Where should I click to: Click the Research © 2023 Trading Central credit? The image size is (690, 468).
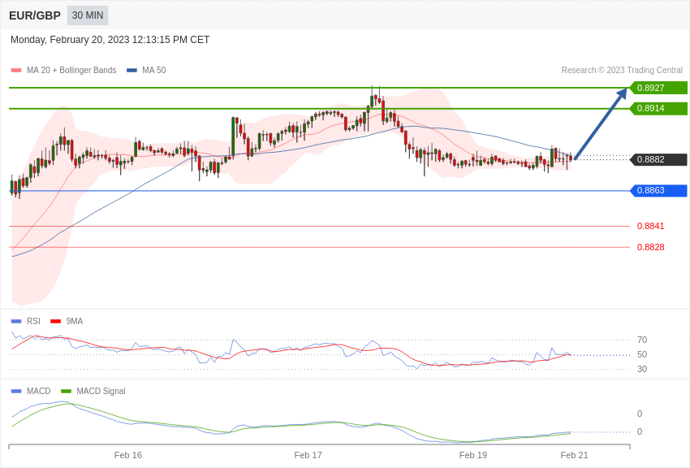point(622,70)
